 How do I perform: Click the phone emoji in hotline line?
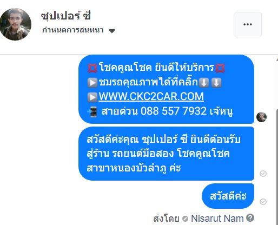coord(92,112)
